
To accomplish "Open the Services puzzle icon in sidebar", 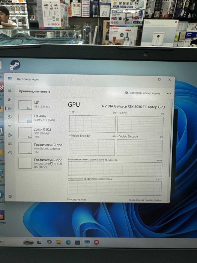I will [10, 153].
